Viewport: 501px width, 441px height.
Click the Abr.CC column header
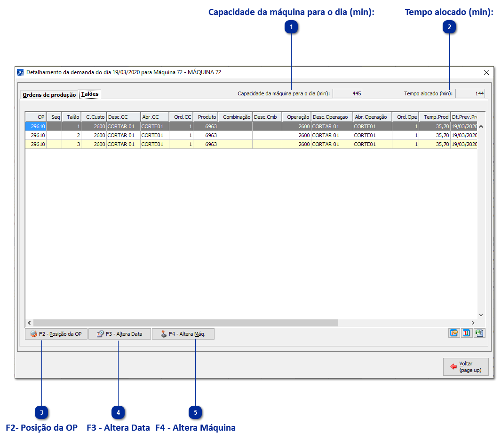[x=155, y=117]
